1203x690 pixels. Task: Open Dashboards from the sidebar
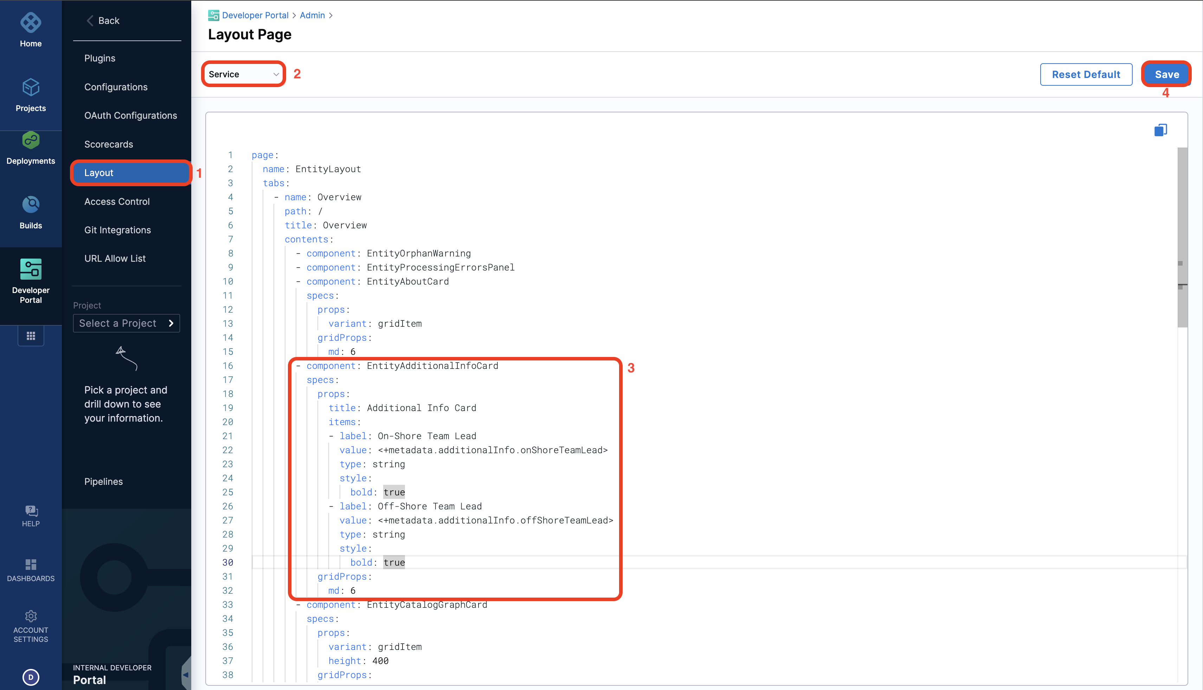click(x=31, y=565)
